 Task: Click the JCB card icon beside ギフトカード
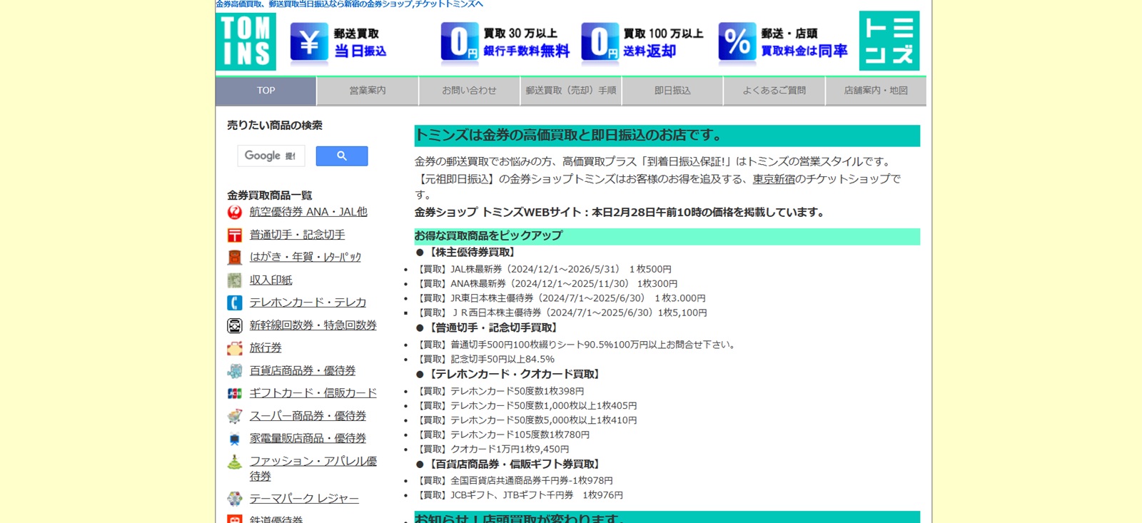tap(234, 393)
